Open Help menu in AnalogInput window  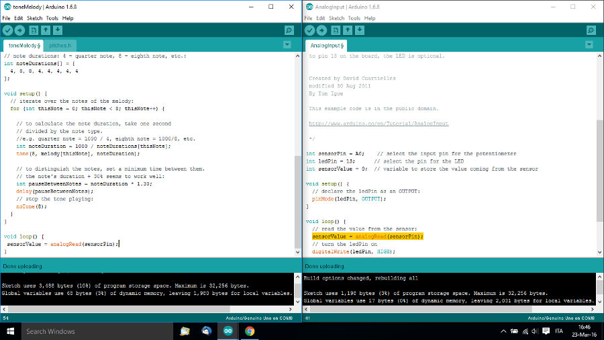(x=370, y=18)
